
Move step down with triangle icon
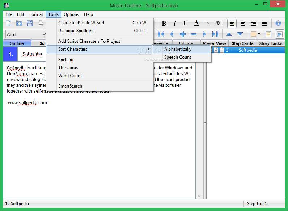coord(240,34)
